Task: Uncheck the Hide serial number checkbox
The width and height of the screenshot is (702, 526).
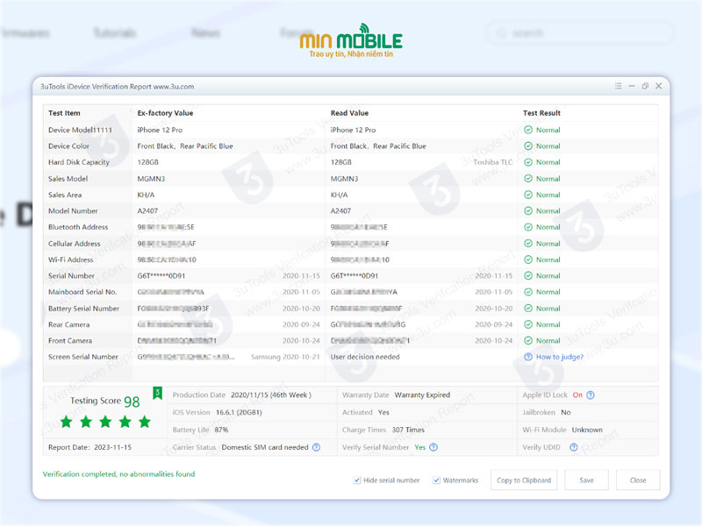Action: 357,480
